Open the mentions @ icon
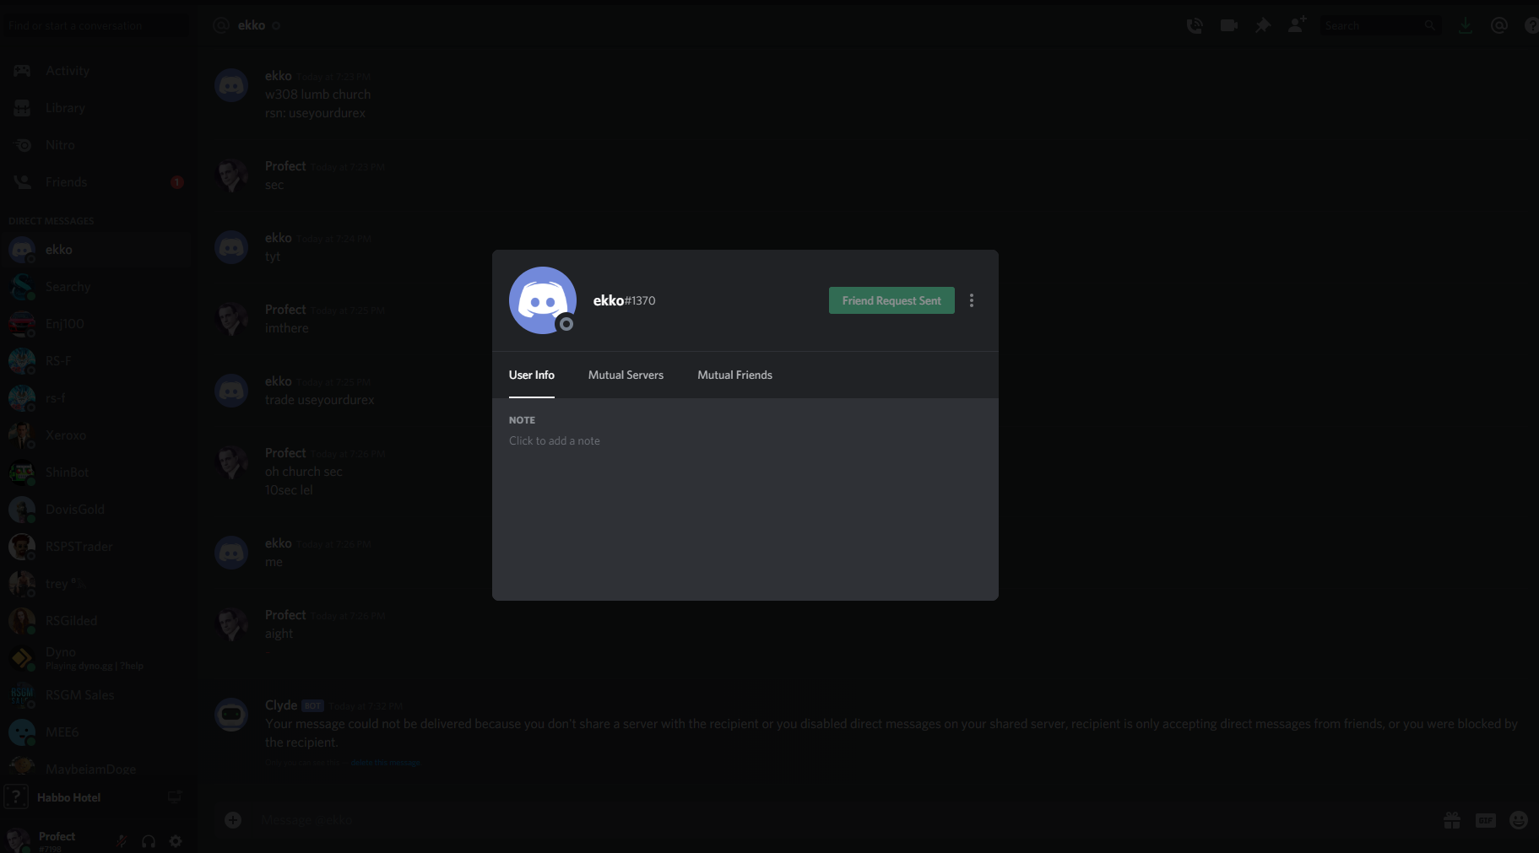This screenshot has width=1539, height=853. pyautogui.click(x=1499, y=25)
